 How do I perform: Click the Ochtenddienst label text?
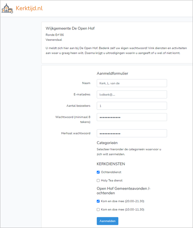click(111, 172)
